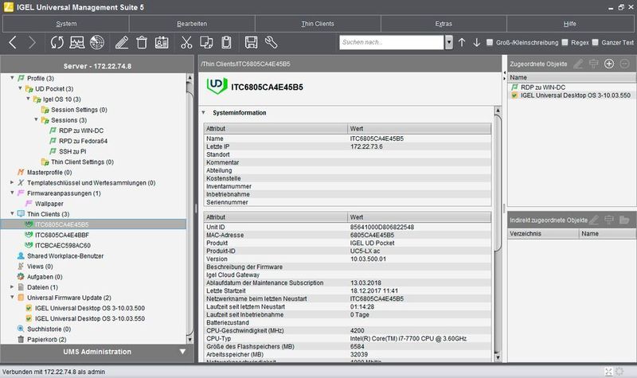637x378 pixels.
Task: Click the floppy disk Save icon
Action: click(x=251, y=42)
